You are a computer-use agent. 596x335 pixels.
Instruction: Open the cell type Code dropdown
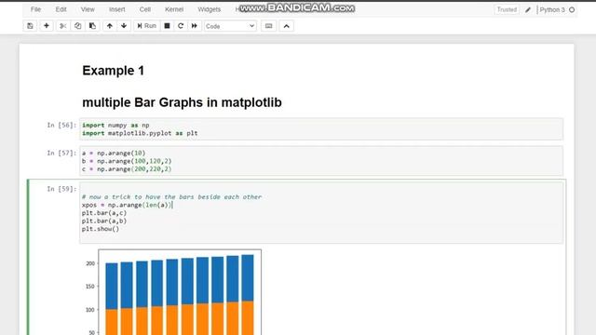230,26
